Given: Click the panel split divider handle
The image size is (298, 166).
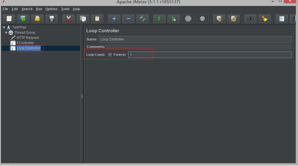Looking at the screenshot, I should [x=82, y=96].
